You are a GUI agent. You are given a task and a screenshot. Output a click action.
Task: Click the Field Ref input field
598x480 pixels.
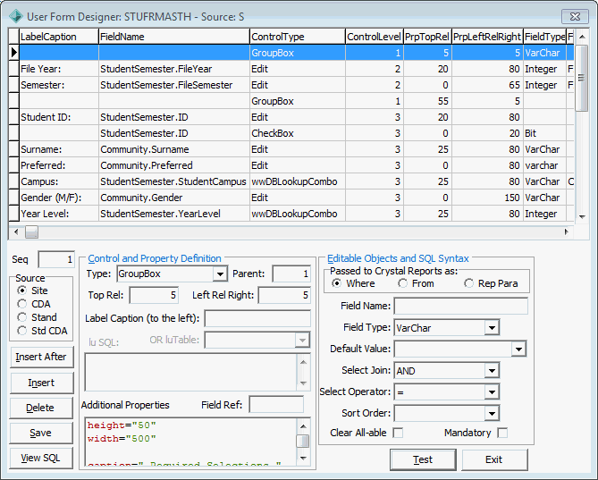click(x=276, y=405)
